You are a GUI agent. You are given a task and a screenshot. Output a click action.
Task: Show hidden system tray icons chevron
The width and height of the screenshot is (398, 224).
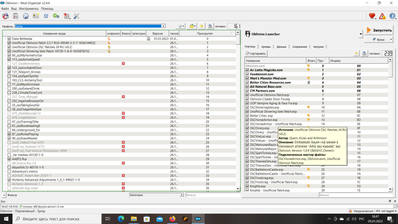coord(329,219)
